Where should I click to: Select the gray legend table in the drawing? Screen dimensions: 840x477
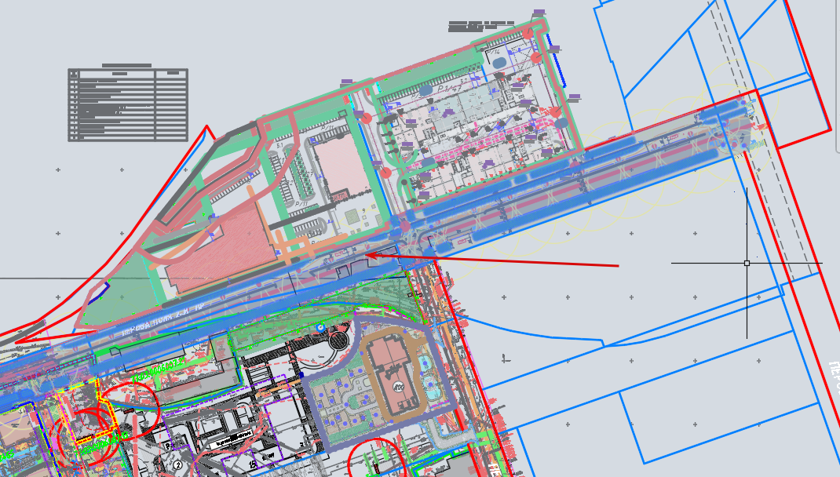pyautogui.click(x=128, y=105)
